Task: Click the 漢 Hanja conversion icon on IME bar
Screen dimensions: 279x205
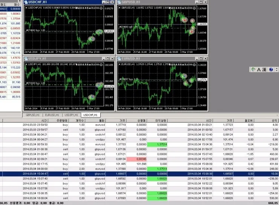Action: [x=264, y=69]
